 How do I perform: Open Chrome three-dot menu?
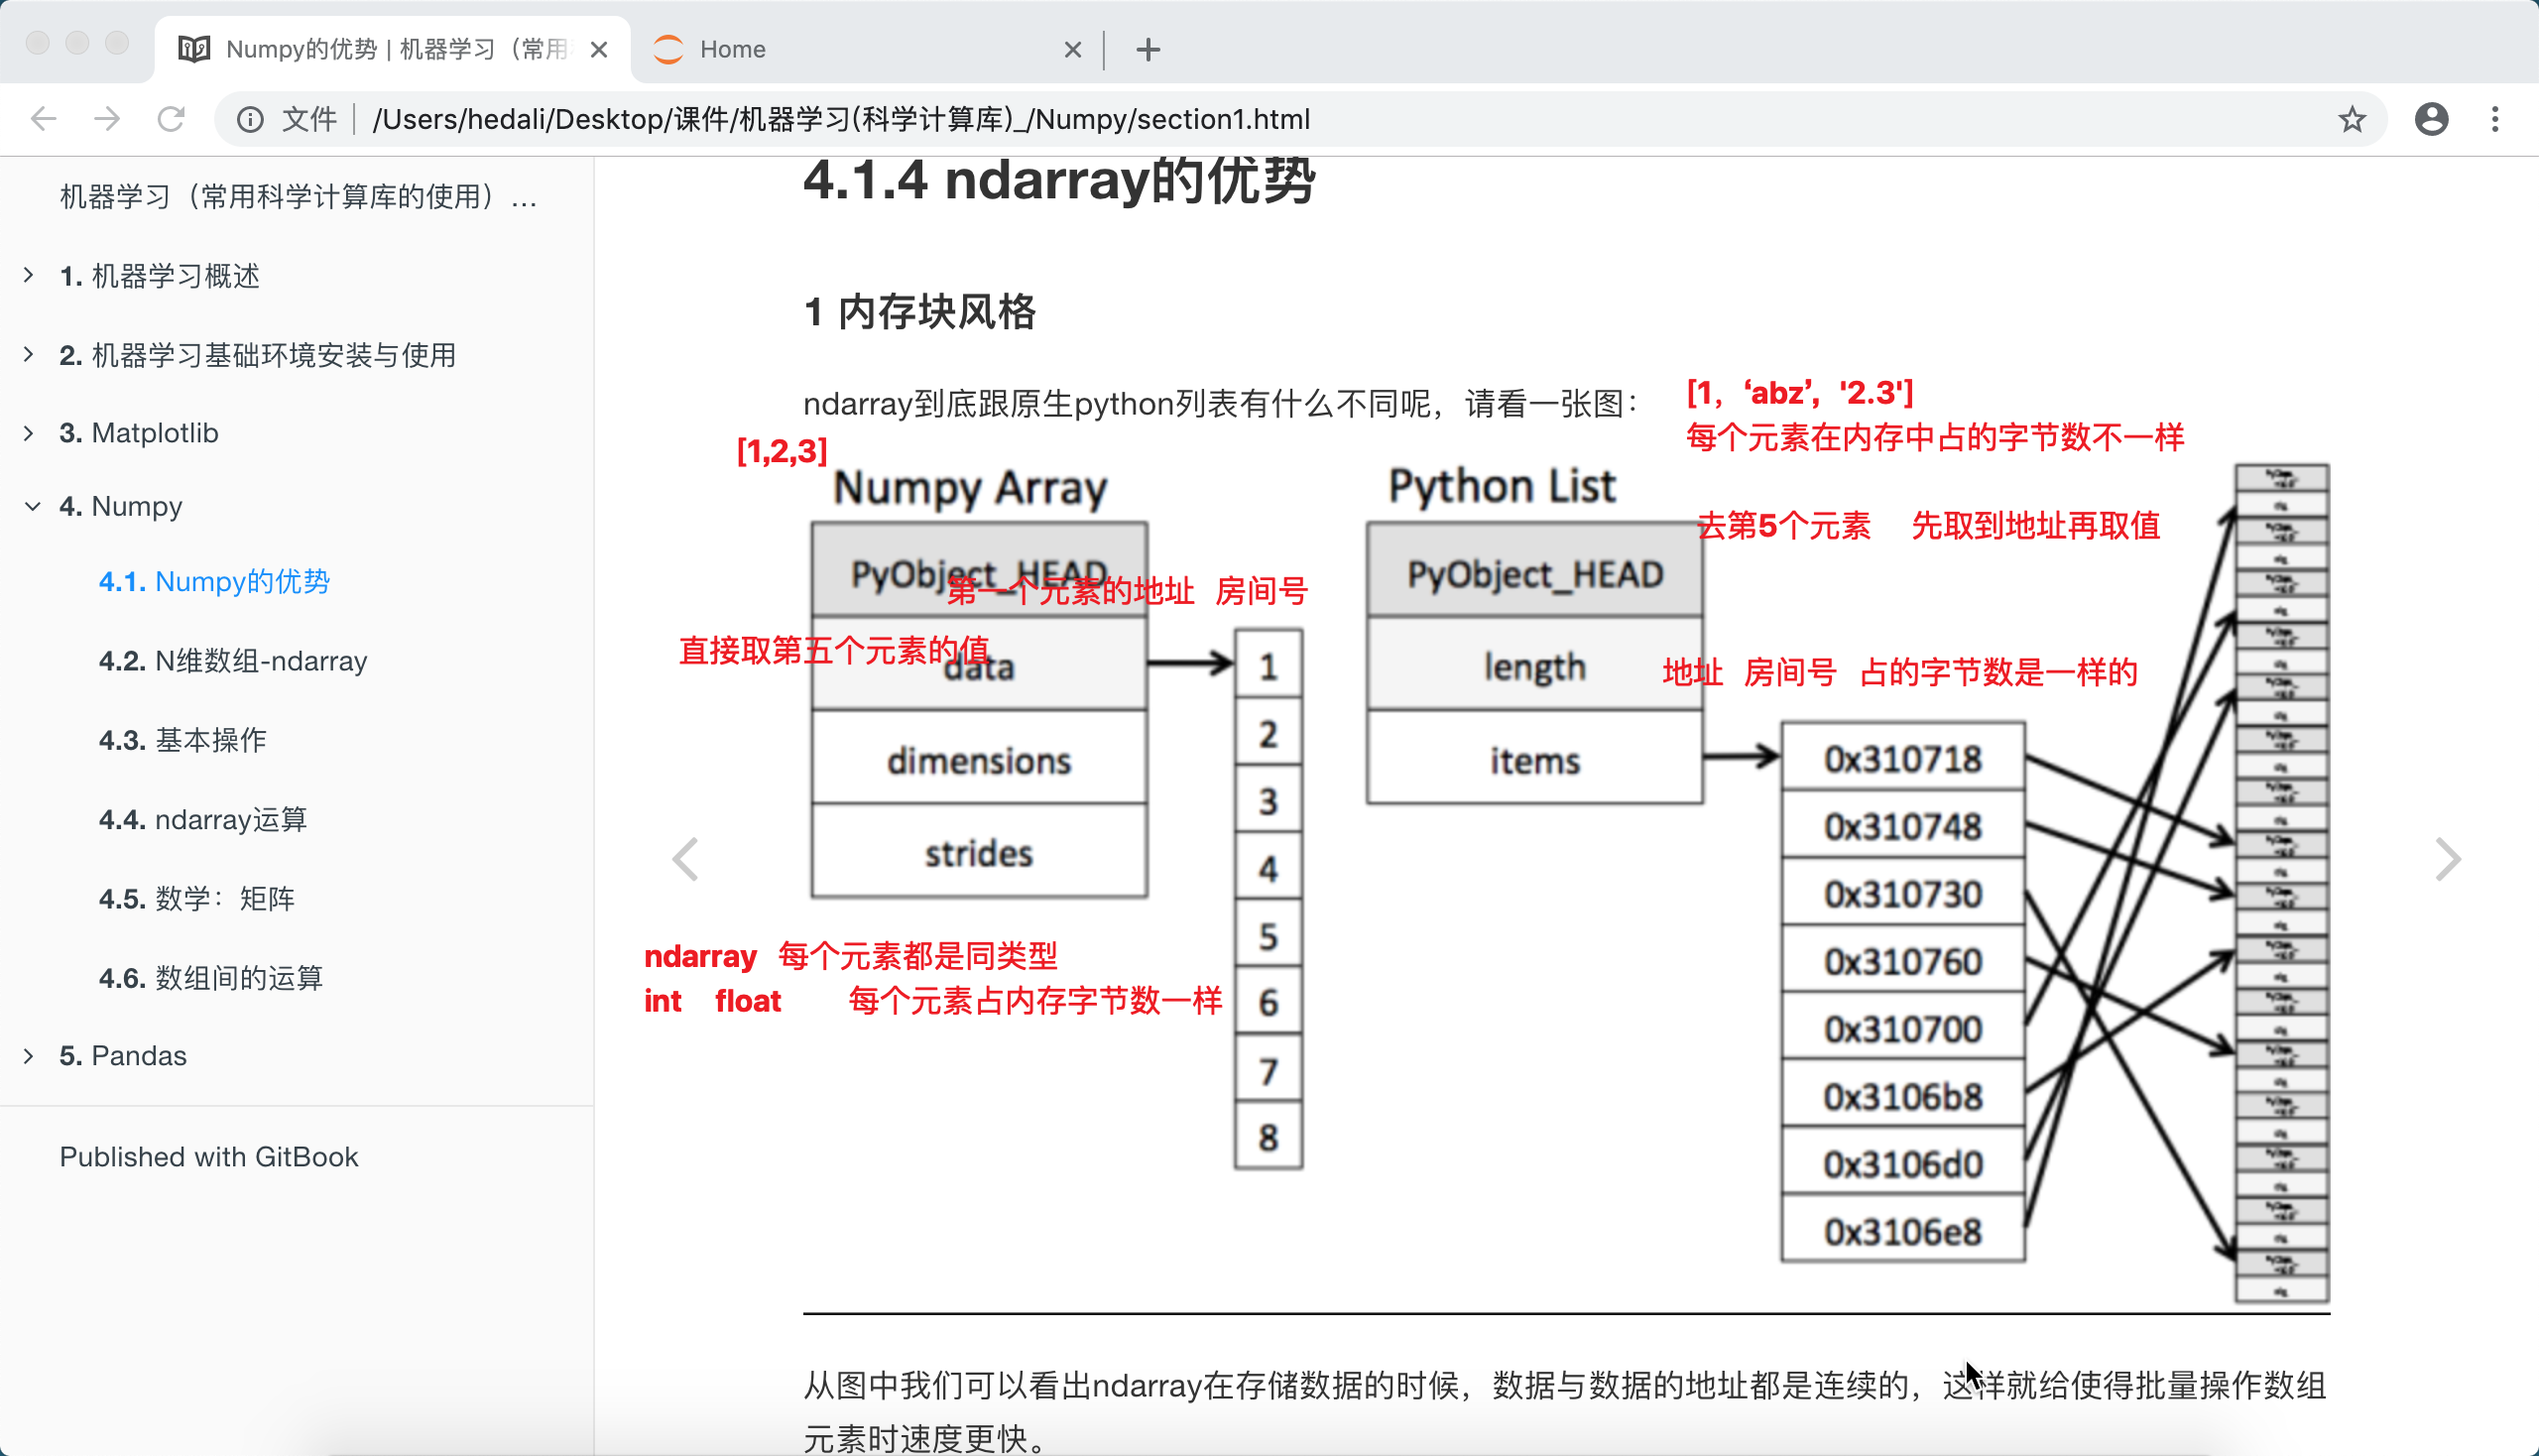(x=2495, y=119)
